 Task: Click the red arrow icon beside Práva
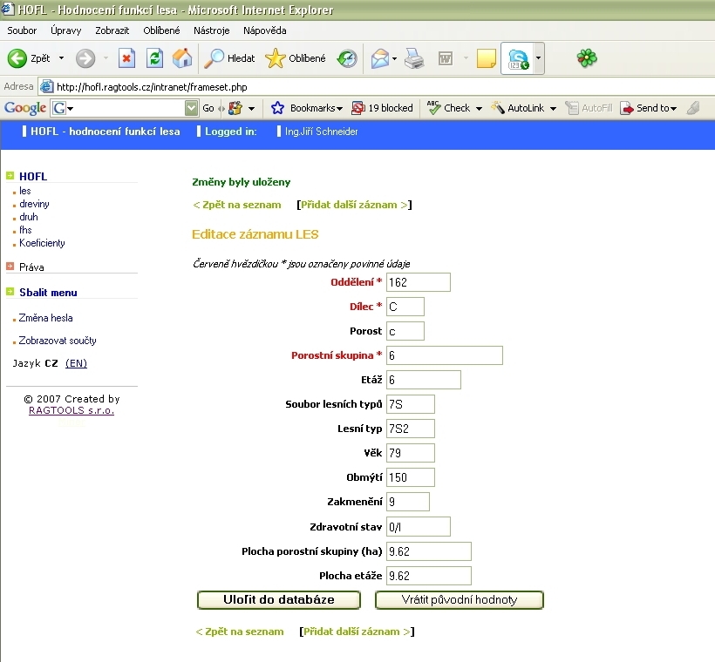(x=10, y=266)
